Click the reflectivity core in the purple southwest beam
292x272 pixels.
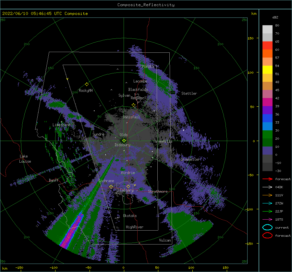72,231
